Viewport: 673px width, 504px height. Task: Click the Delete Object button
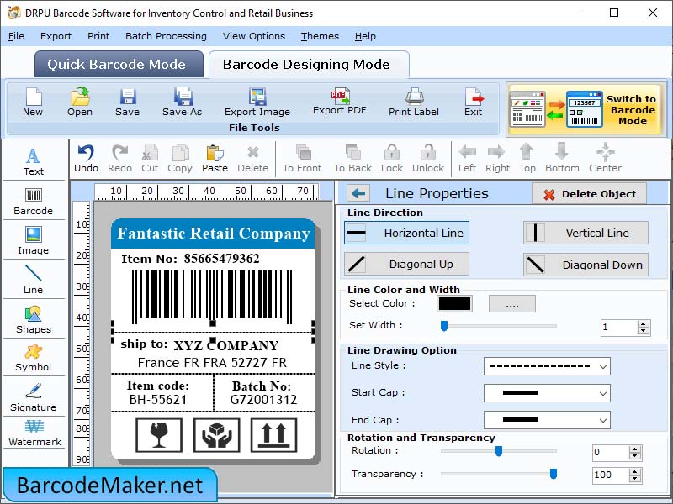click(x=591, y=193)
